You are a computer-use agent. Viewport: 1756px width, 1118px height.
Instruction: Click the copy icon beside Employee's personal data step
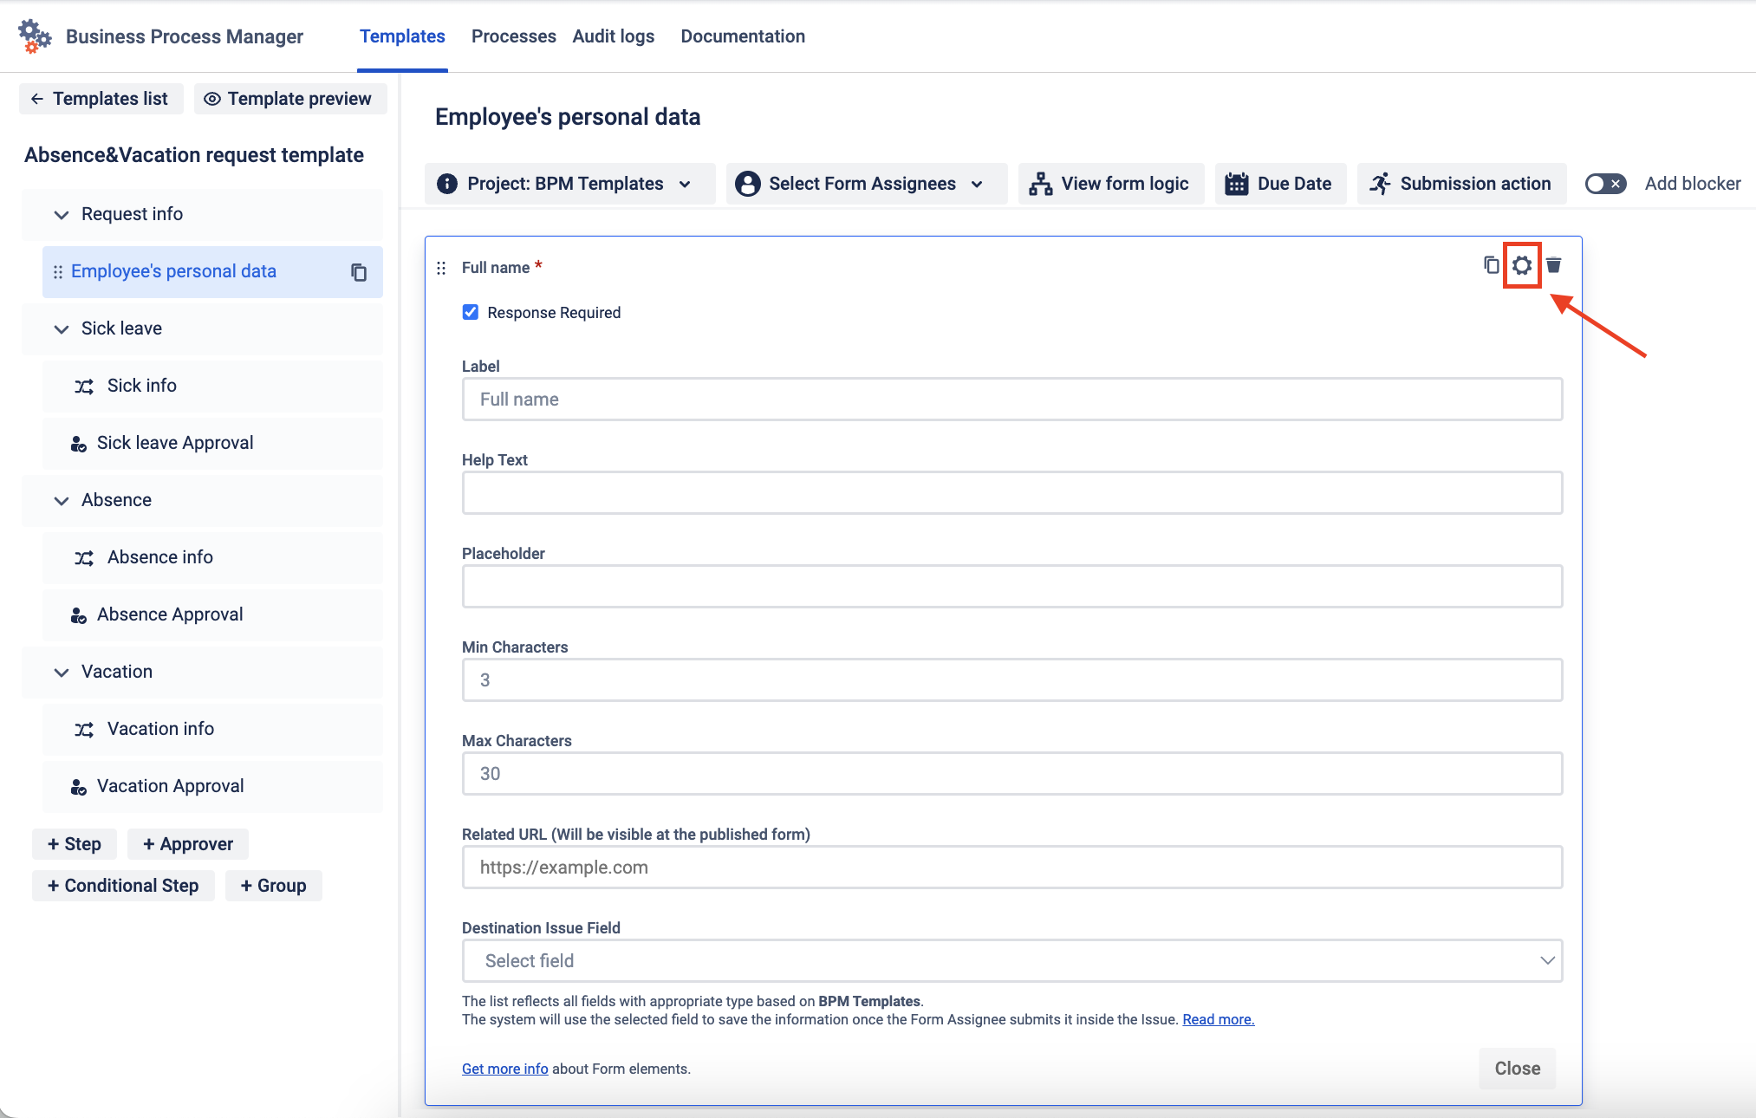(359, 272)
